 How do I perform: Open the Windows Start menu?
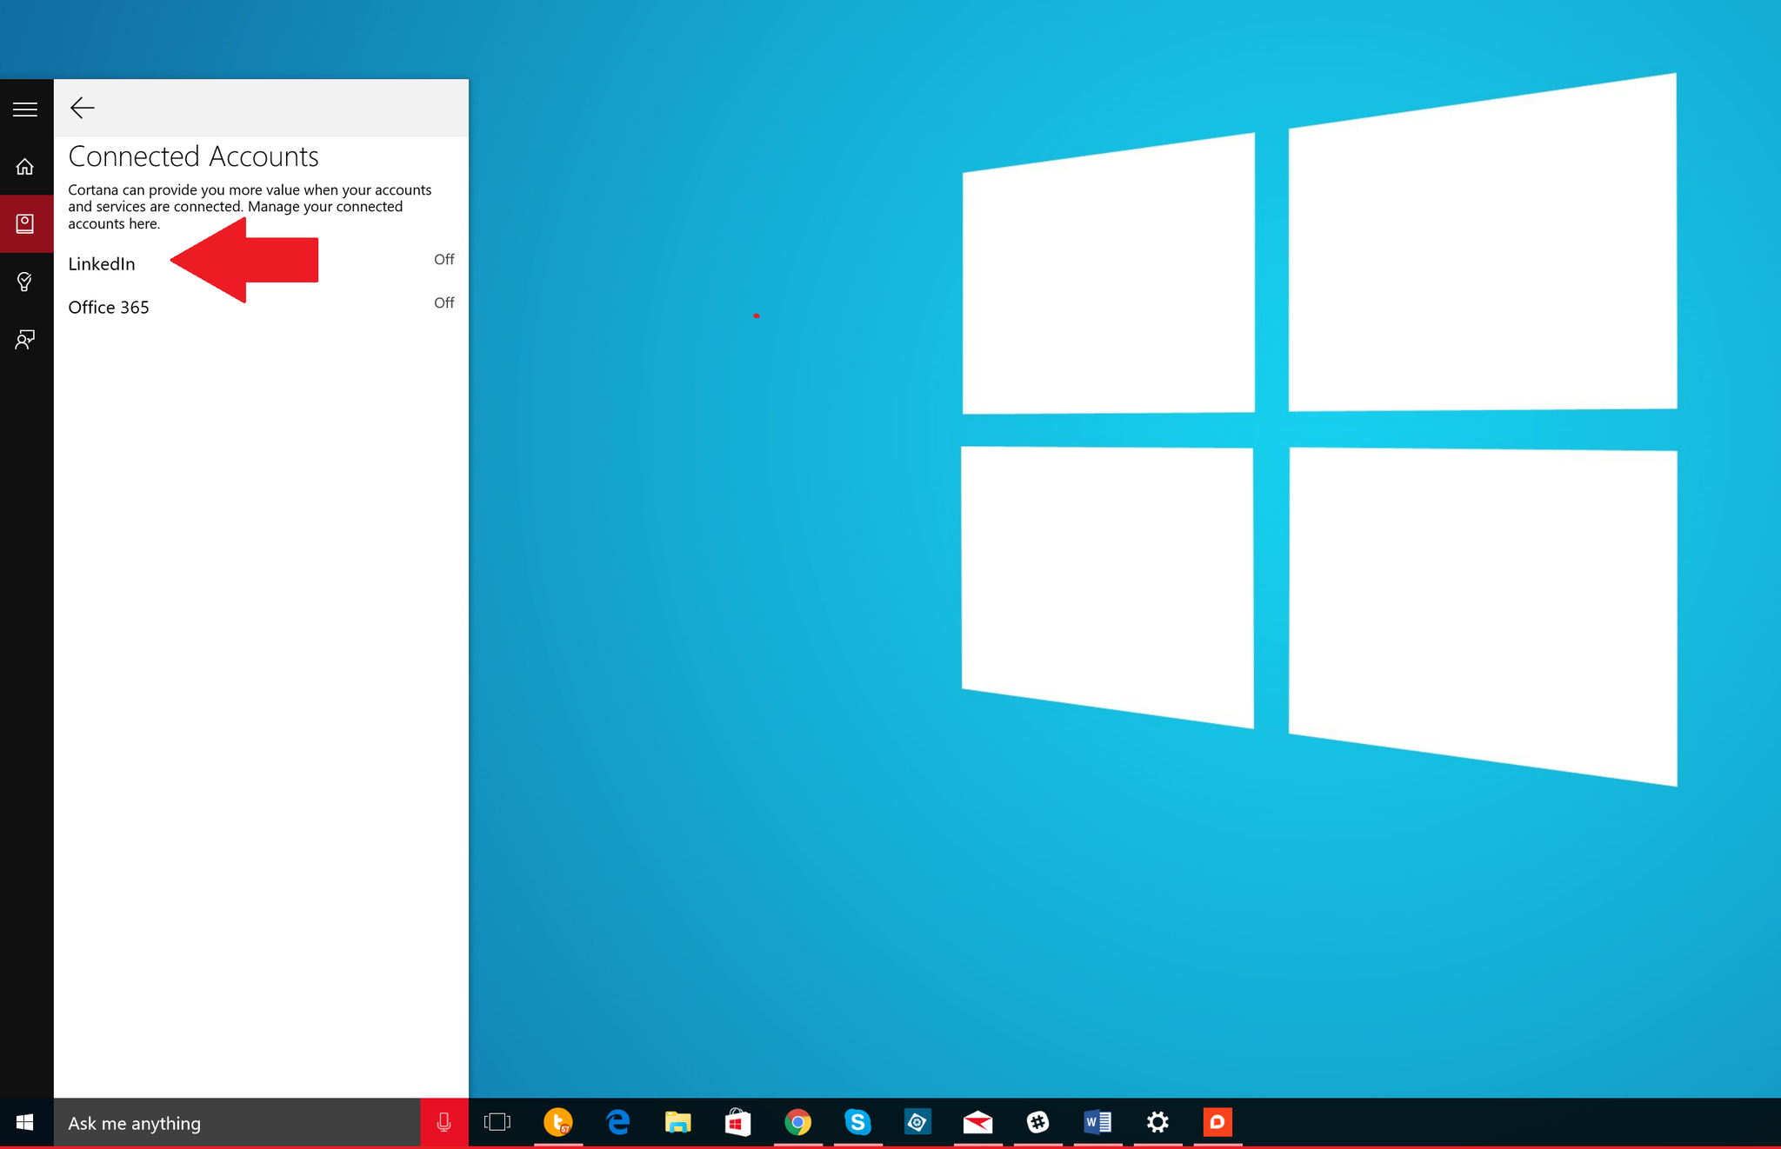(25, 1122)
